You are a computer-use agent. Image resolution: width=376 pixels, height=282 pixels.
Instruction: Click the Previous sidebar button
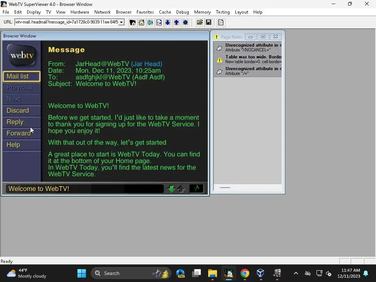click(x=22, y=88)
